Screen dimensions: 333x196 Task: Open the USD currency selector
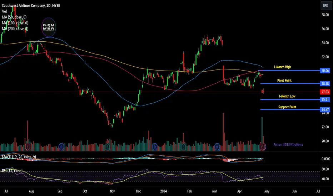tap(325, 6)
